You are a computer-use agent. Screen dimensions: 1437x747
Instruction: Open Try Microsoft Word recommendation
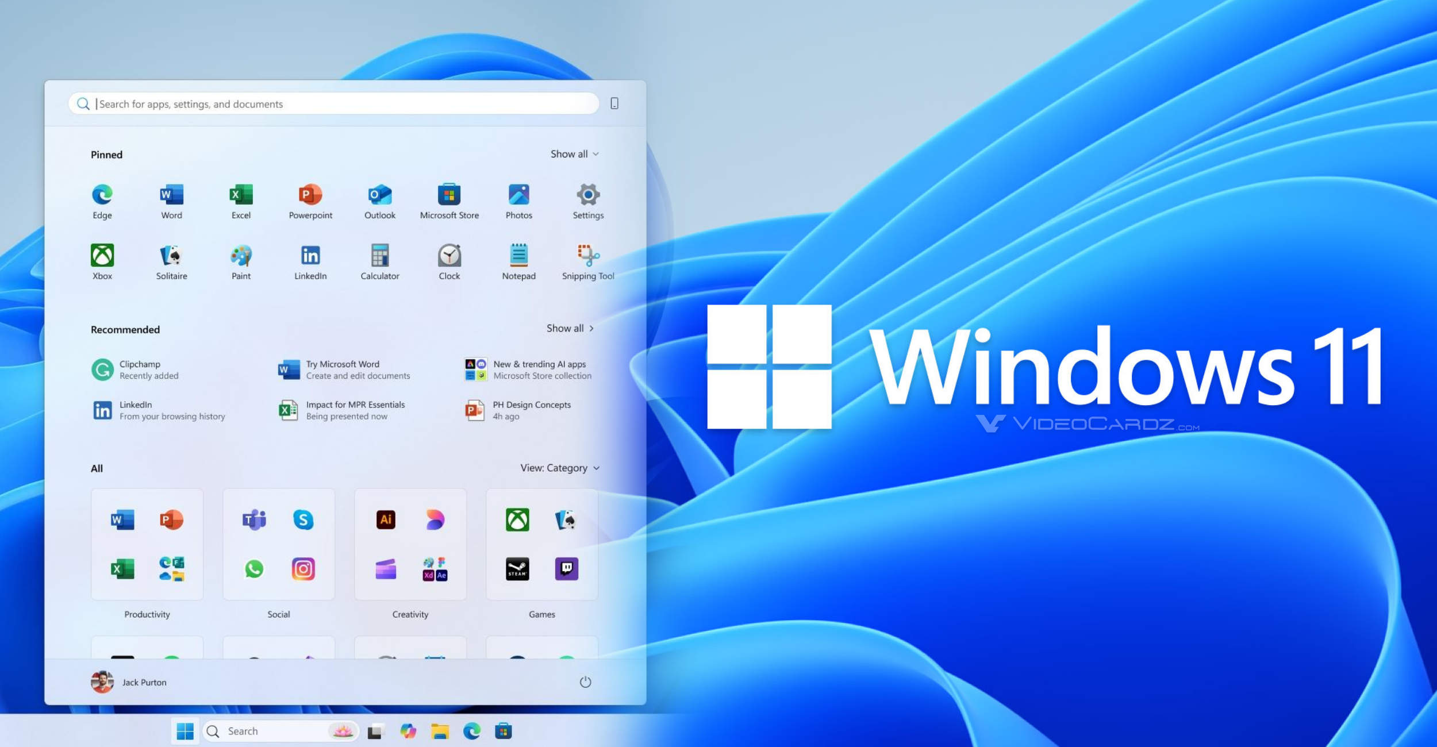click(x=344, y=369)
